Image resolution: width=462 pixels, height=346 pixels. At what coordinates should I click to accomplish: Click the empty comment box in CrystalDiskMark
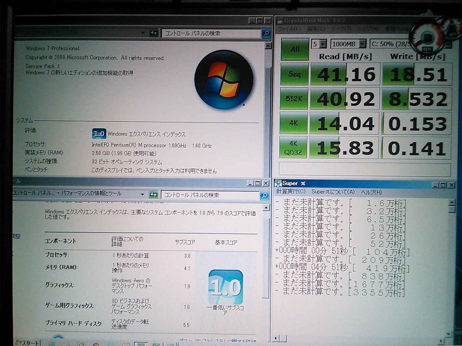point(364,169)
